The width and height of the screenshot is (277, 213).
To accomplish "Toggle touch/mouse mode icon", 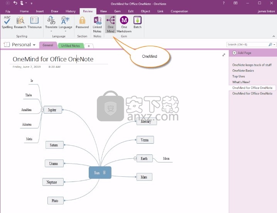I will pyautogui.click(x=22, y=3).
